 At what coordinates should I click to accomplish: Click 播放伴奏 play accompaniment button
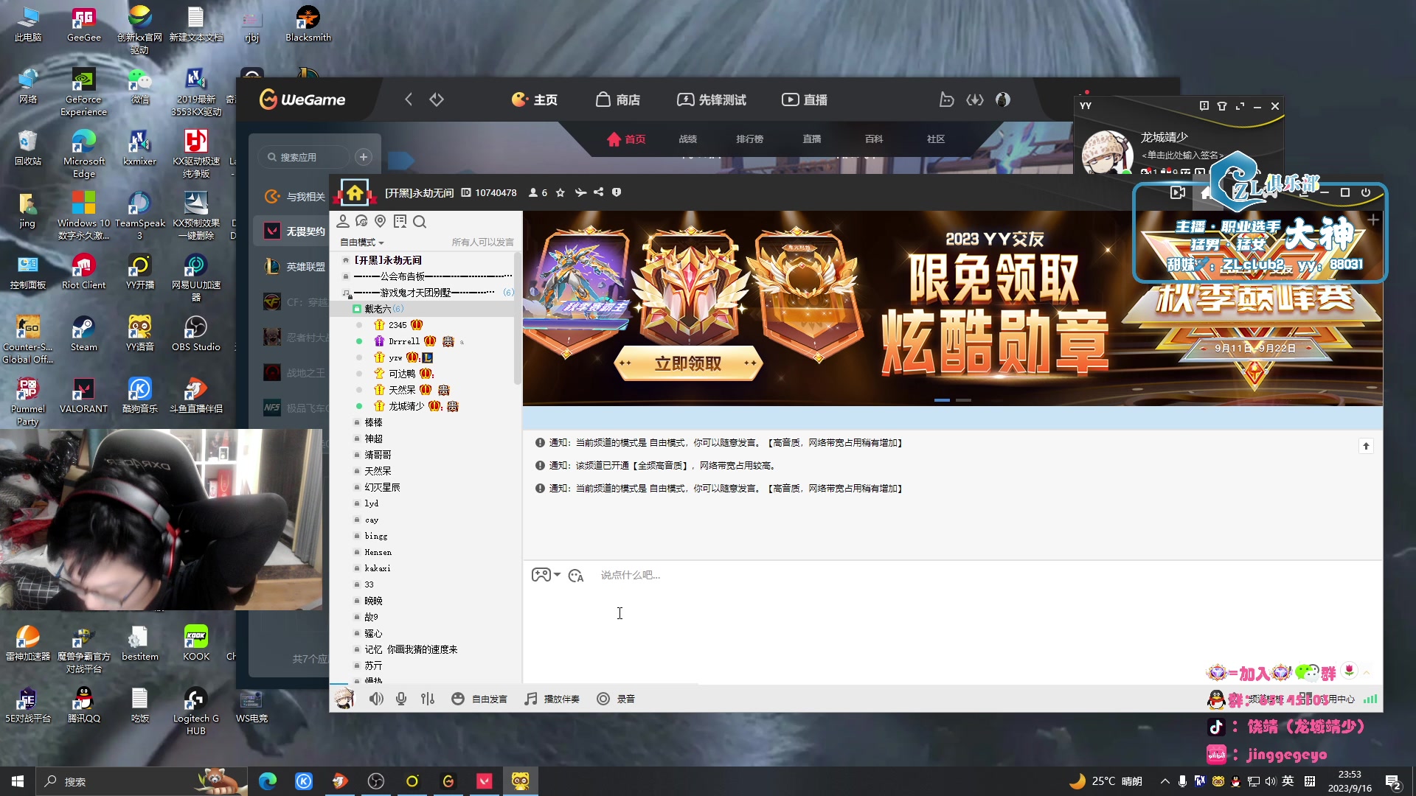[552, 699]
